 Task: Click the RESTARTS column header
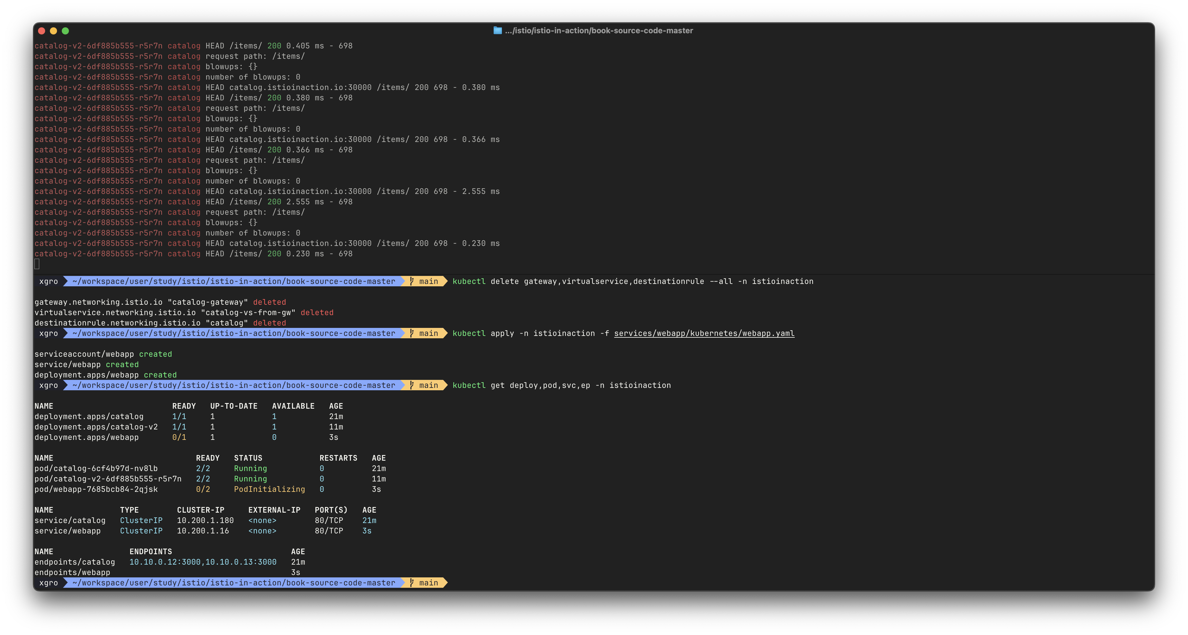click(x=339, y=458)
